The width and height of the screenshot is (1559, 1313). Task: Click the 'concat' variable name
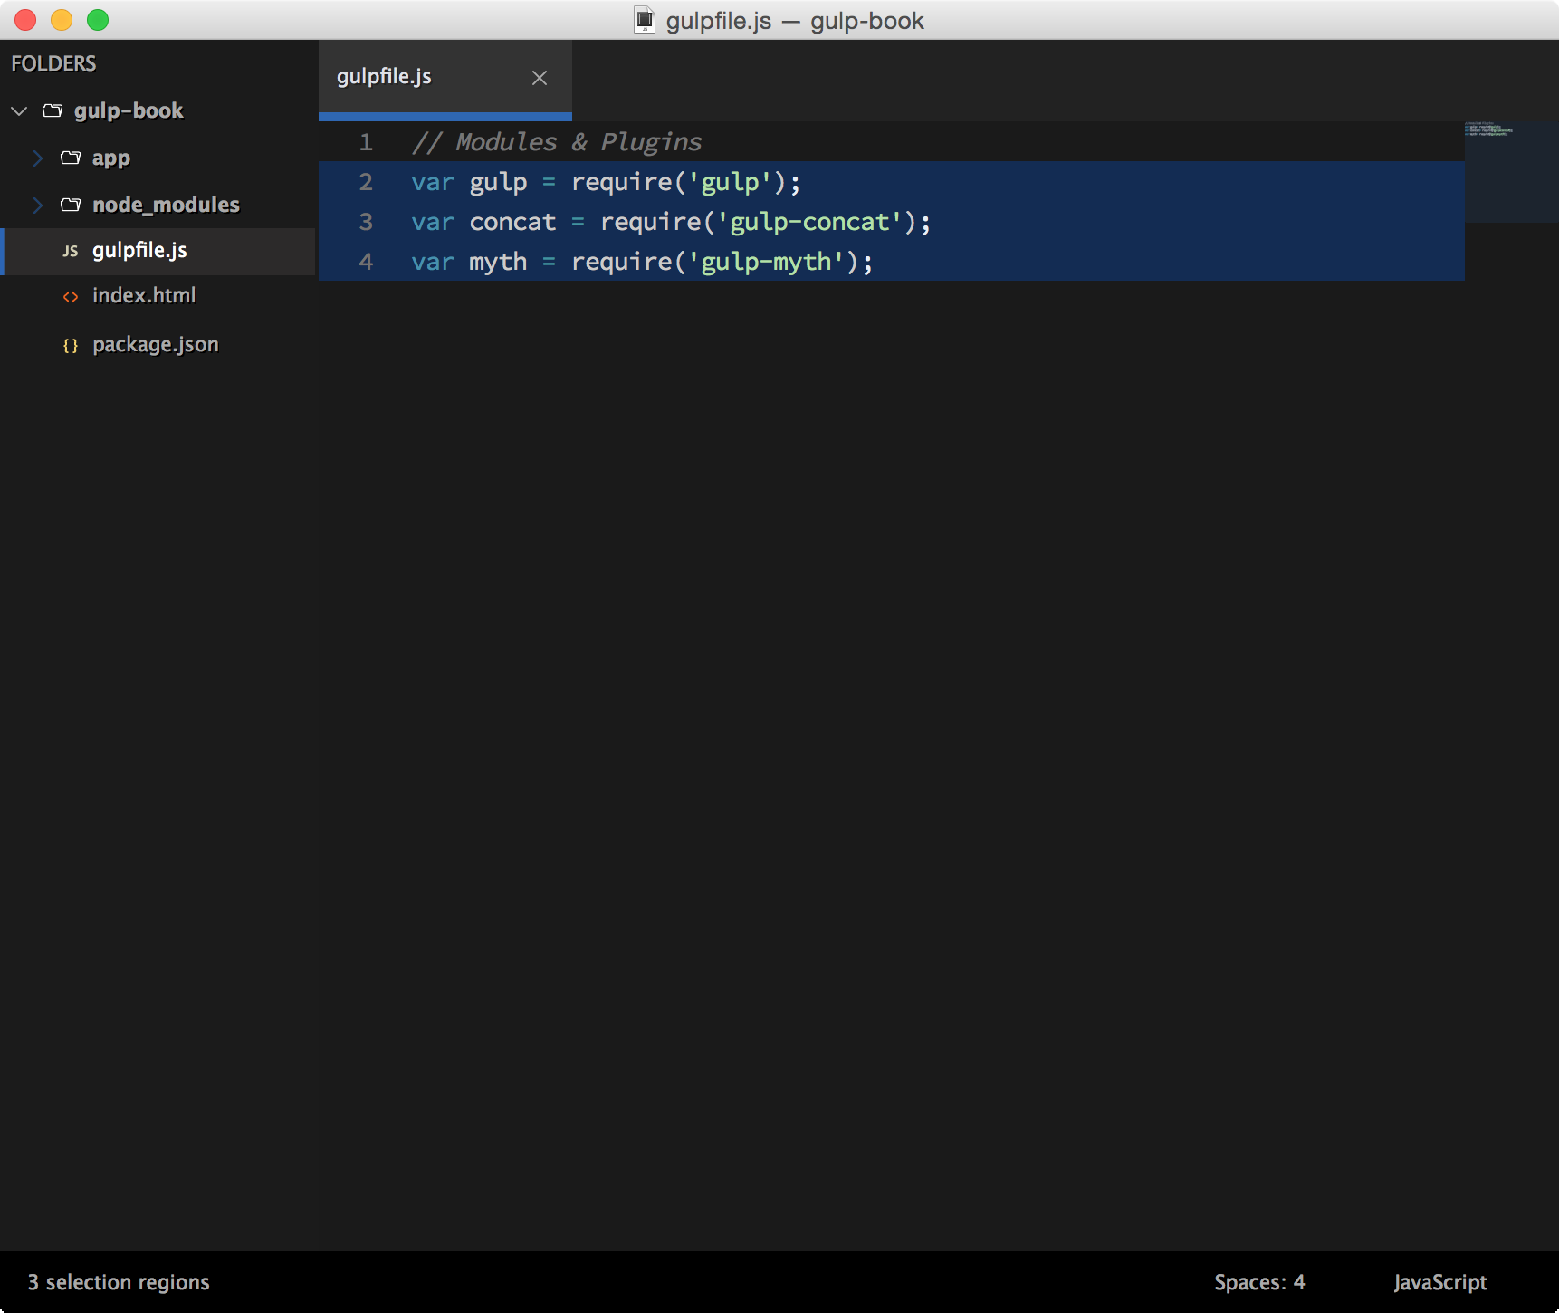coord(512,222)
